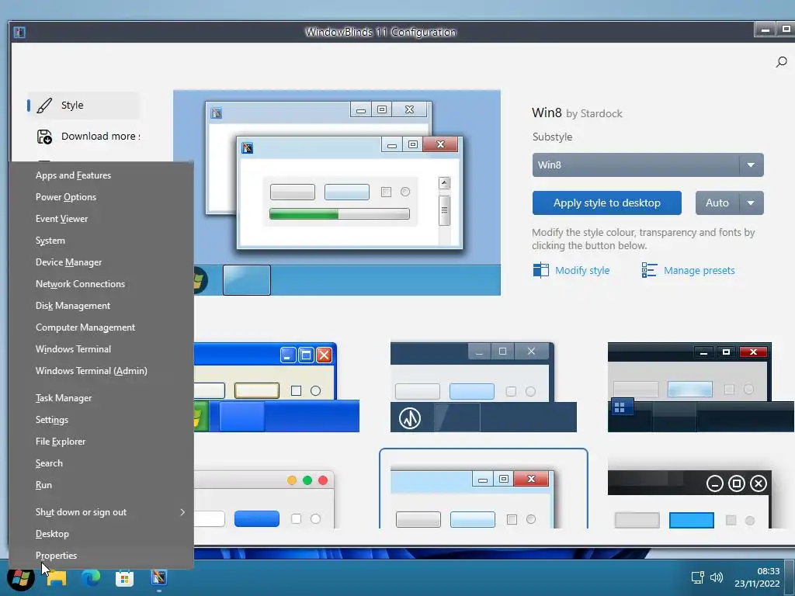Open Computer Management menu entry
The image size is (795, 596).
(102, 327)
